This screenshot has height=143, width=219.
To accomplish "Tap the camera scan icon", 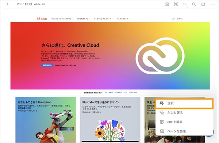I will coord(167,4).
